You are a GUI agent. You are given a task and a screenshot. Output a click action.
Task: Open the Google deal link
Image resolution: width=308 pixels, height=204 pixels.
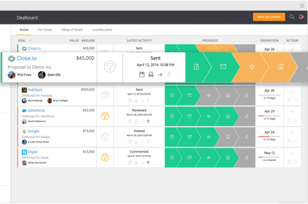pos(33,131)
